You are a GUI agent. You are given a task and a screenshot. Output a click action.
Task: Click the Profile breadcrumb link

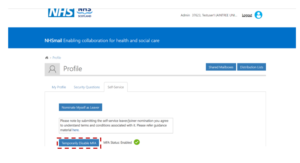pos(57,58)
